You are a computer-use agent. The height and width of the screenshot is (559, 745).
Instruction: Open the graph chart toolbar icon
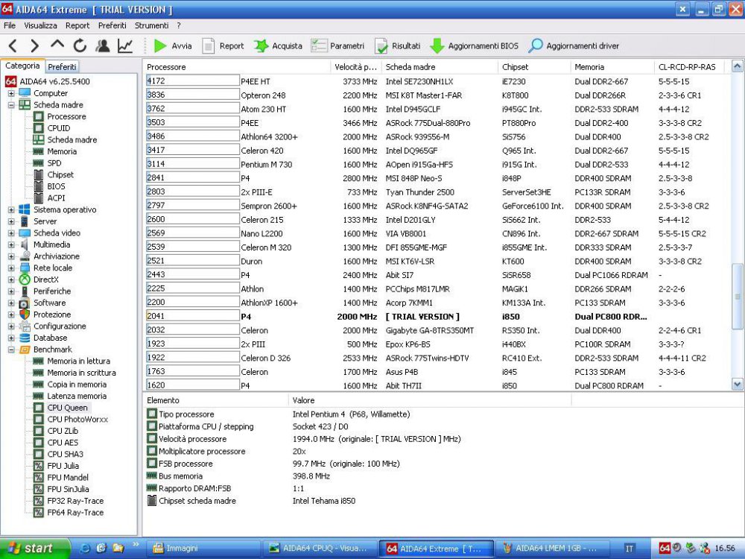pyautogui.click(x=125, y=46)
